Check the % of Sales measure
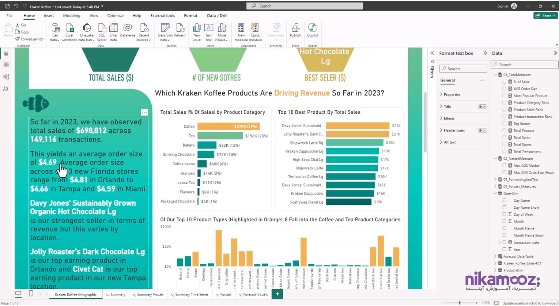Screen dimensions: 559x306 click(504, 82)
